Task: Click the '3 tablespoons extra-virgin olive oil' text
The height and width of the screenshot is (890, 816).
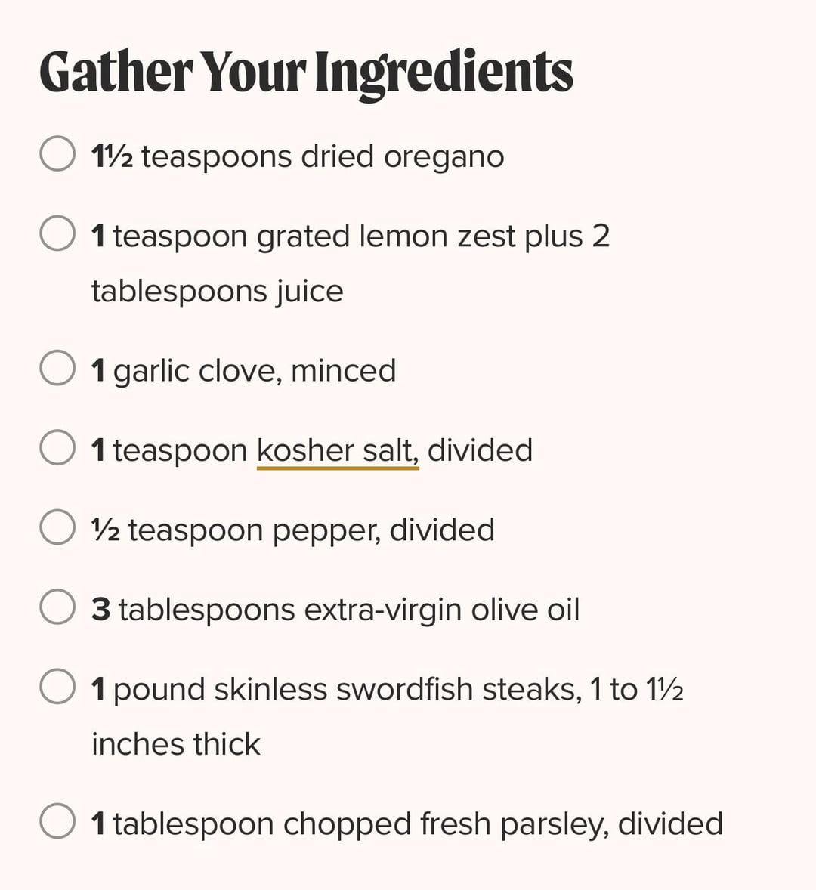Action: tap(335, 610)
